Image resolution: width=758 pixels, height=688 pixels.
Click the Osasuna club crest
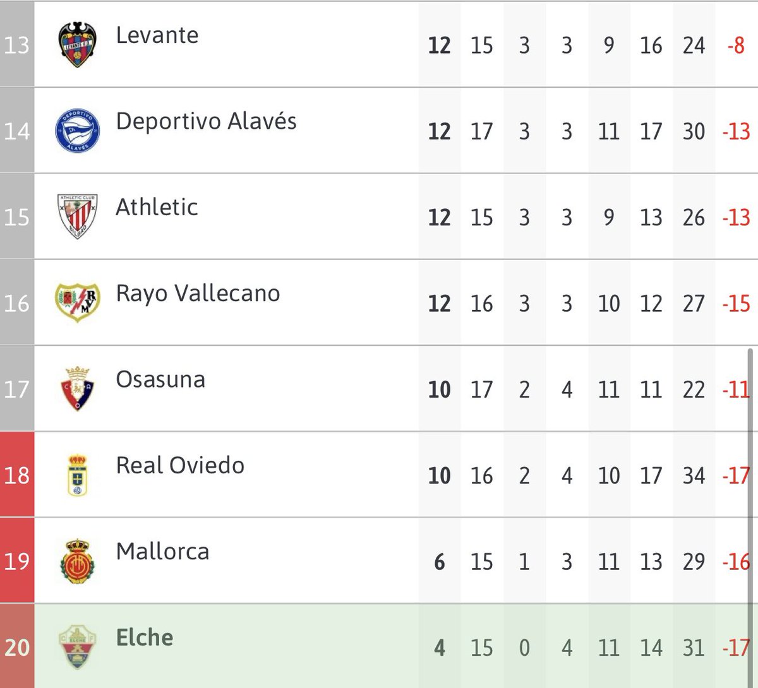pyautogui.click(x=78, y=388)
